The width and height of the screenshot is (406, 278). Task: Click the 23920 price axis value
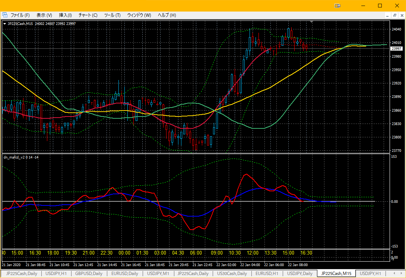396,83
